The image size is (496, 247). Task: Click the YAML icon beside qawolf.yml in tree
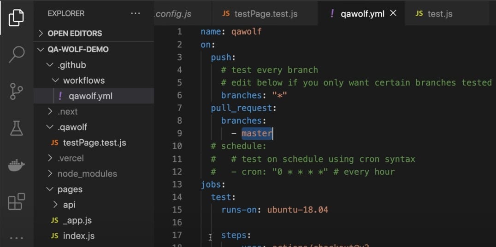point(60,96)
